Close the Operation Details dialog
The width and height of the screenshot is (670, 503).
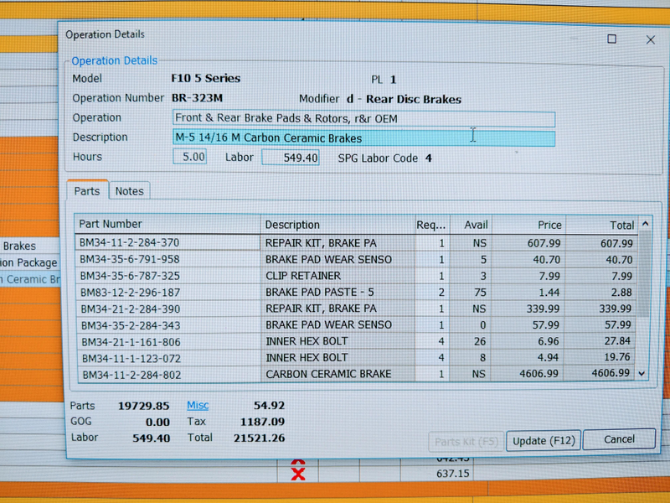pyautogui.click(x=651, y=39)
